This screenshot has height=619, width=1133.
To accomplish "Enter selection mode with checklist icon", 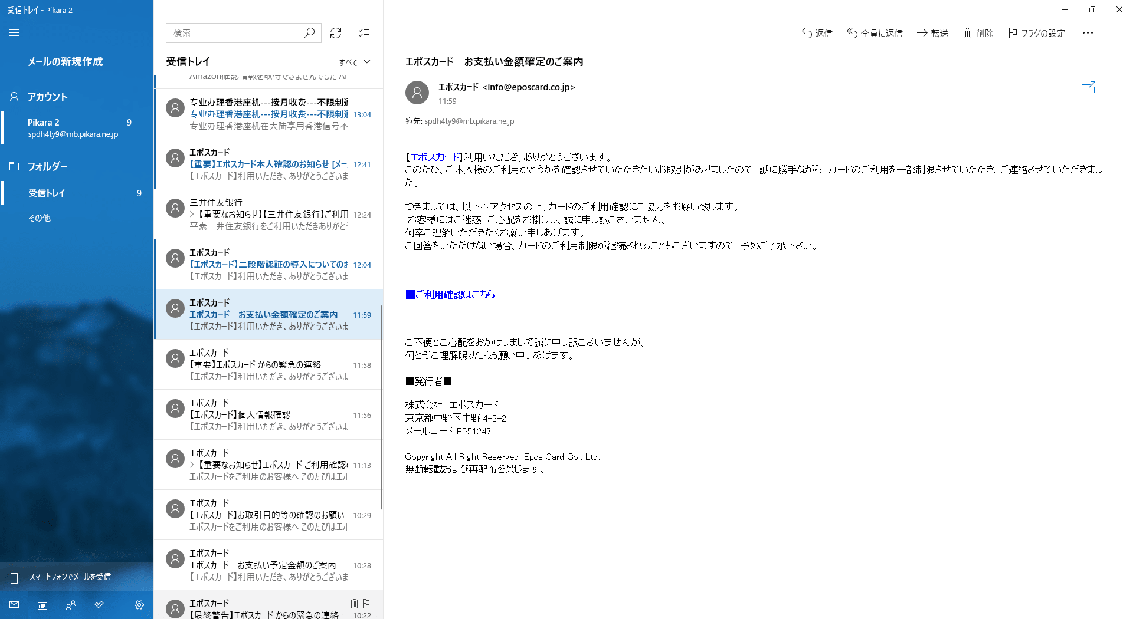I will pos(364,33).
